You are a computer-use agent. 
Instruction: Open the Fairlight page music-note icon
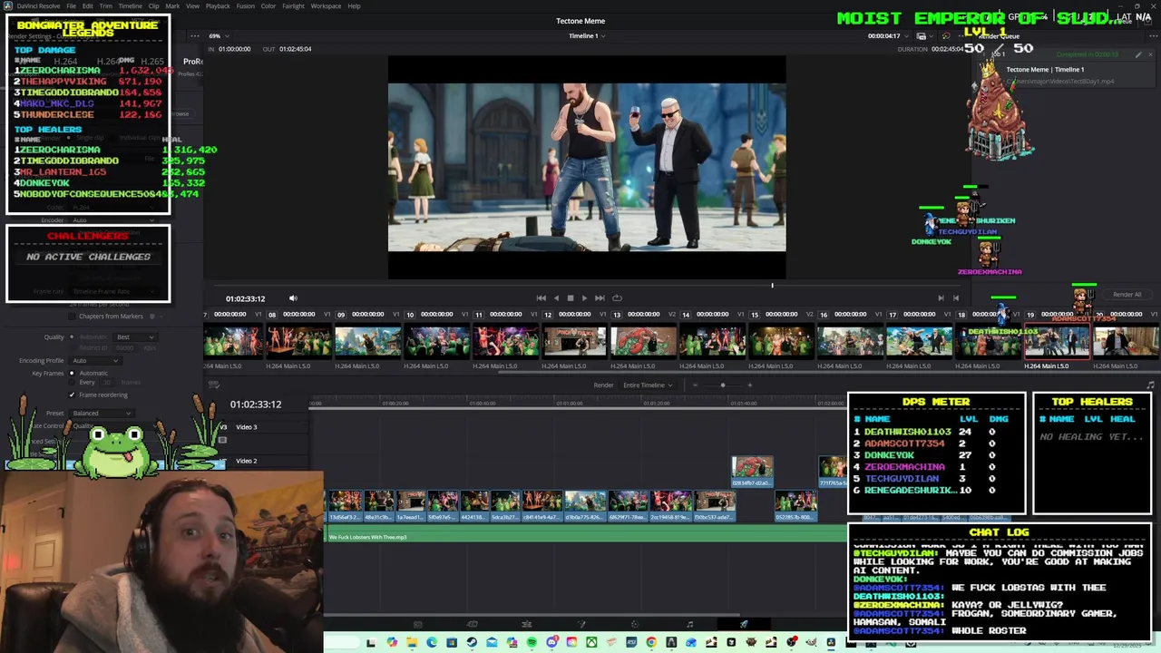tap(689, 624)
